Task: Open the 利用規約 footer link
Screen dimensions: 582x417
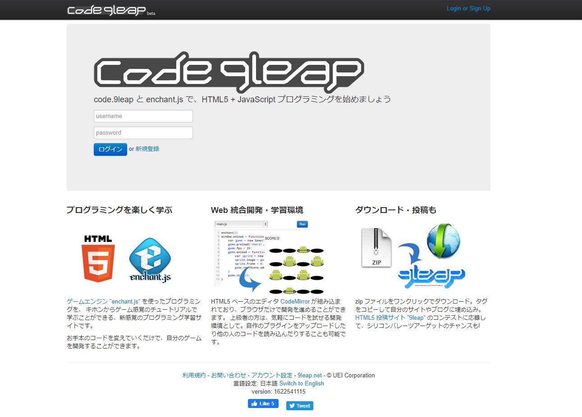Action: tap(194, 375)
